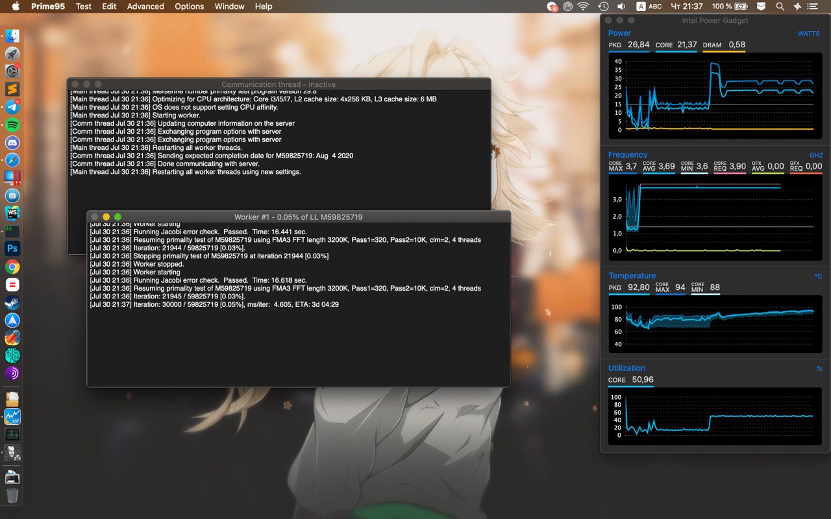Click the Worker #1 title bar
Viewport: 831px width, 519px height.
click(x=299, y=217)
